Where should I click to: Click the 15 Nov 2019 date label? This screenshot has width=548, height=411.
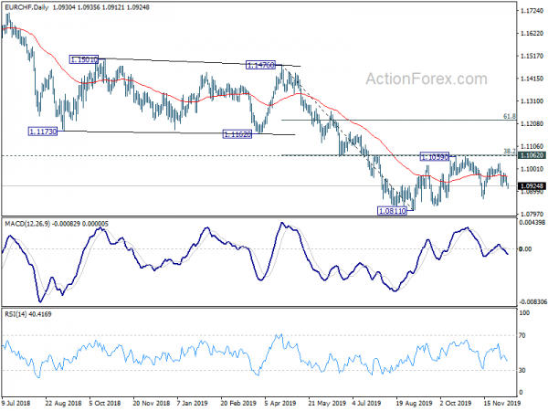501,403
